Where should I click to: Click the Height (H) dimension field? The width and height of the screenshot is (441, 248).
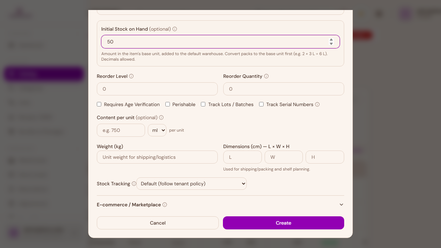click(x=325, y=157)
